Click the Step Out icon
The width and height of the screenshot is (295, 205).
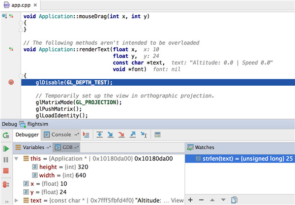[133, 135]
